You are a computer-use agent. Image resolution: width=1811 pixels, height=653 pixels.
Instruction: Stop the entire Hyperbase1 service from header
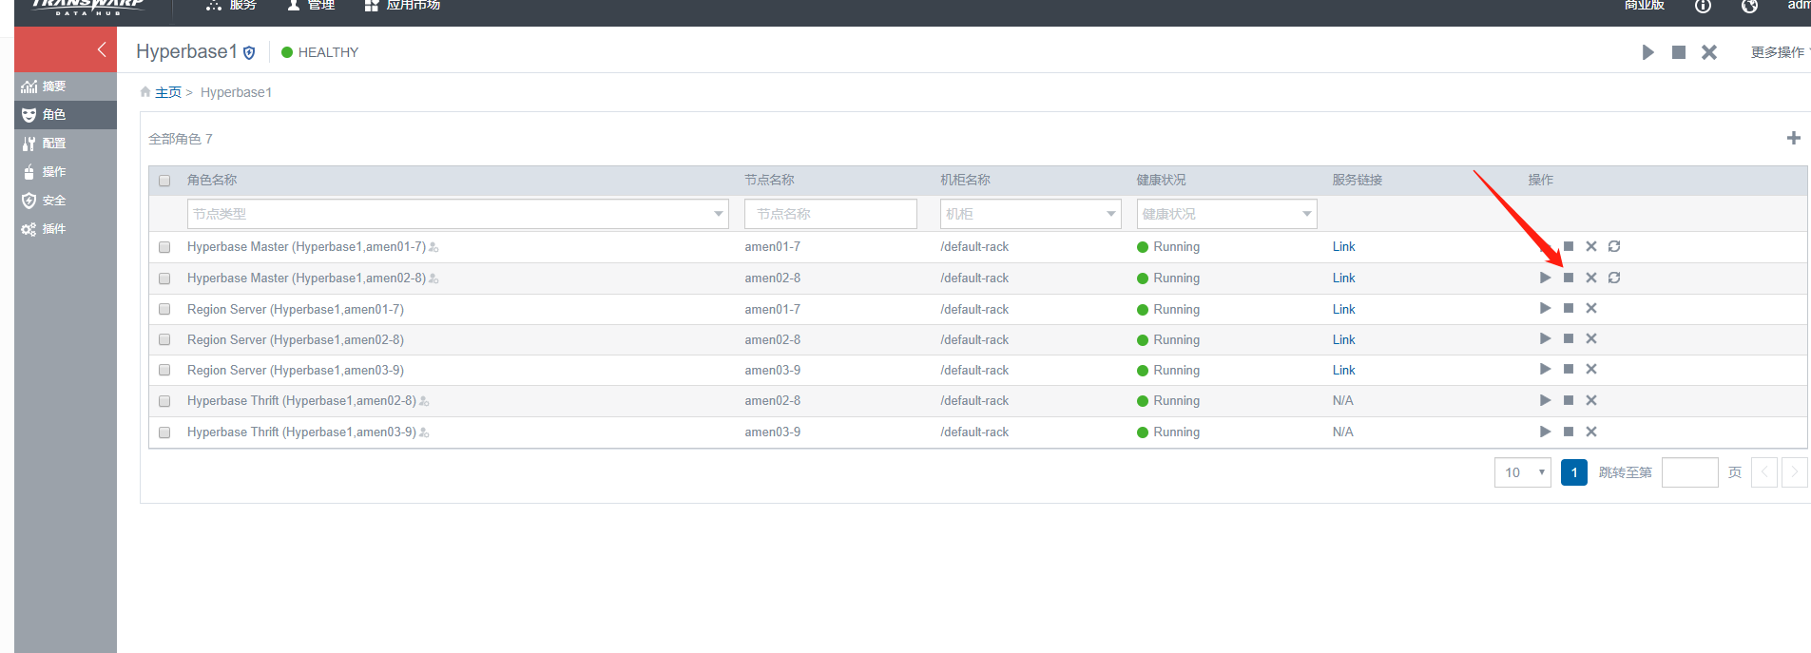[x=1679, y=52]
